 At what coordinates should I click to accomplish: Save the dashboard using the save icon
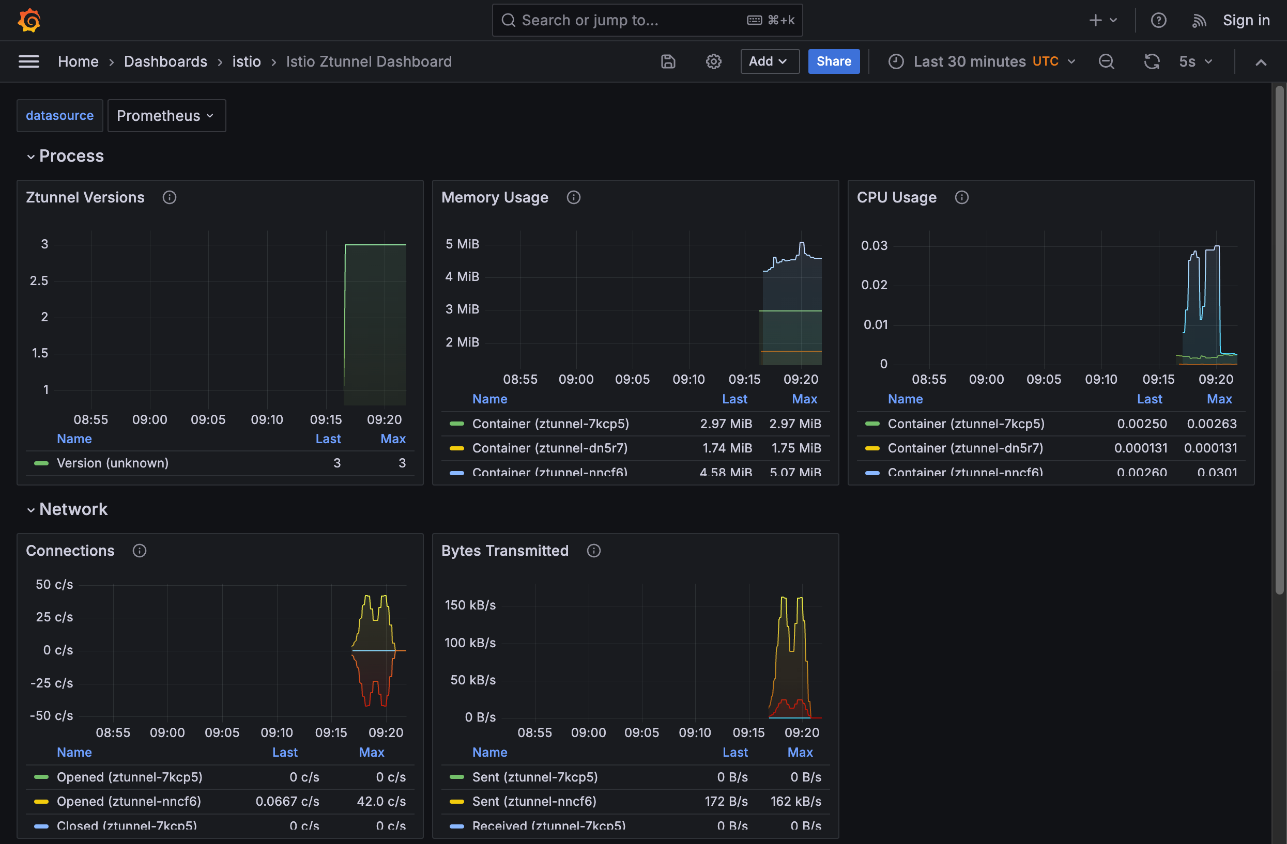tap(668, 61)
